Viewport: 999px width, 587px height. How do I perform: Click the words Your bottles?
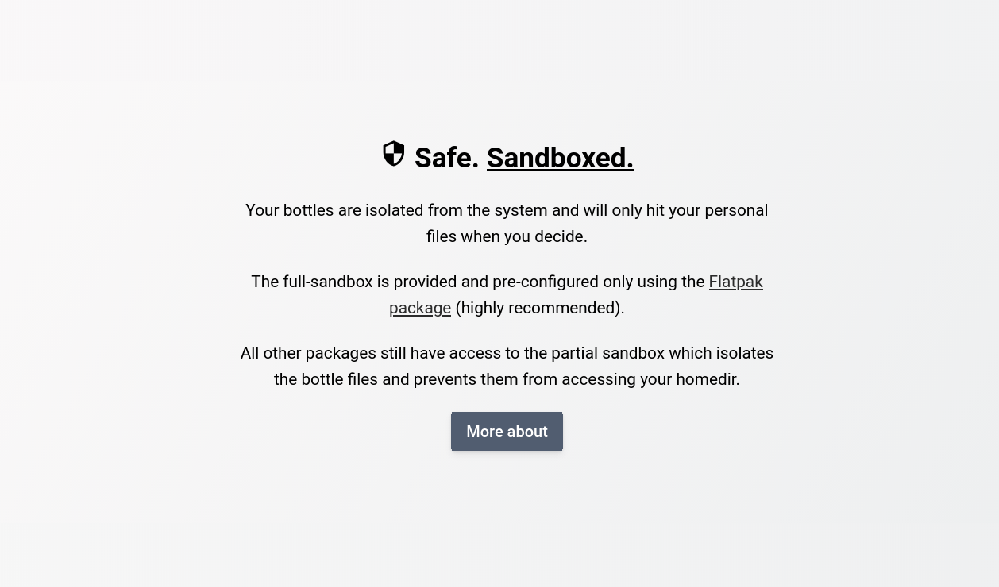pyautogui.click(x=289, y=210)
